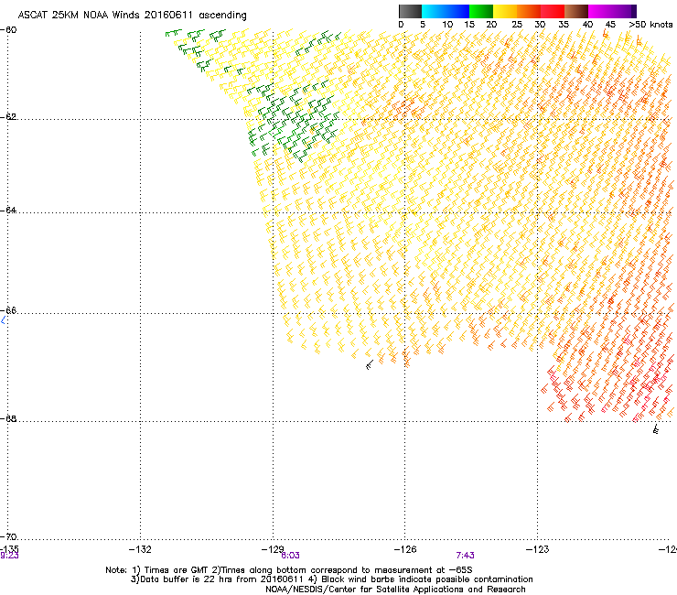677x595 pixels.
Task: Click the '20' label under the color scale
Action: point(491,25)
